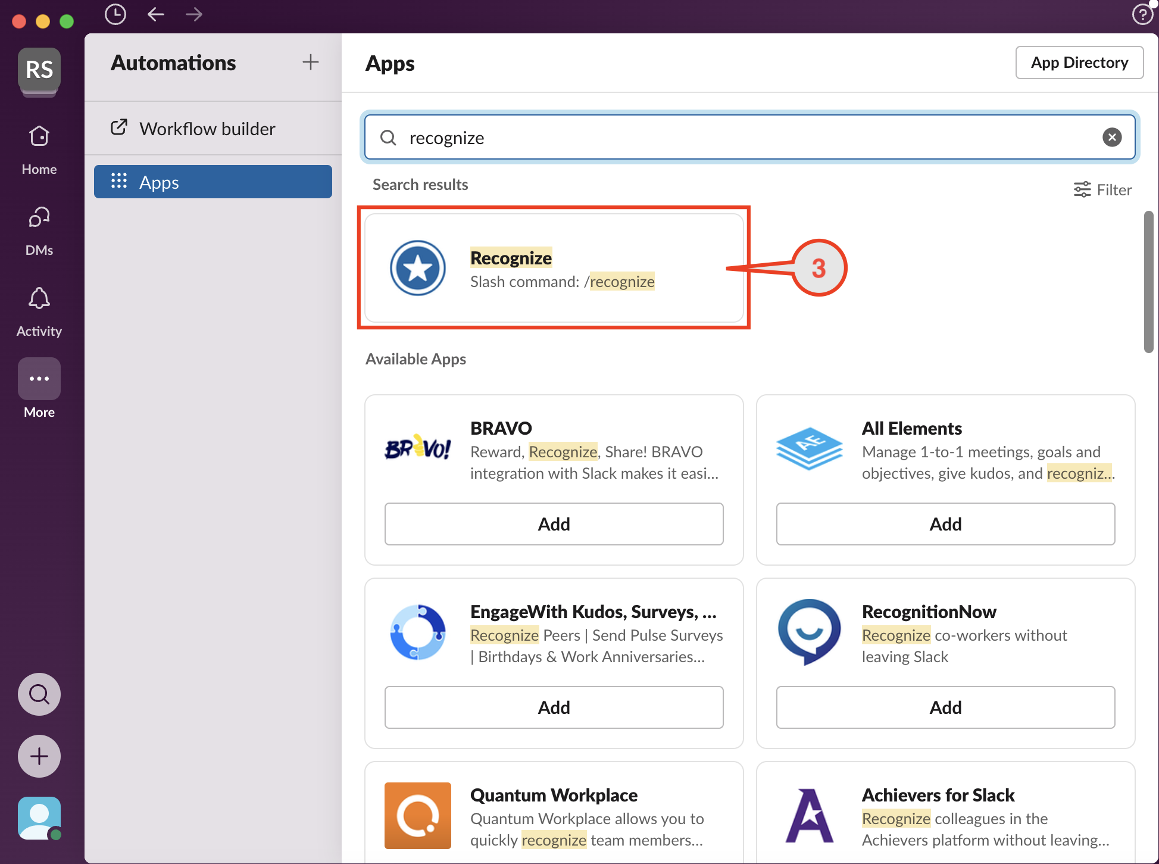Open the All Elements title

point(912,428)
